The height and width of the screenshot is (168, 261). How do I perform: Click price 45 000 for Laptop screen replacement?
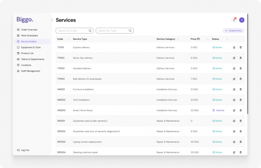coord(195,142)
